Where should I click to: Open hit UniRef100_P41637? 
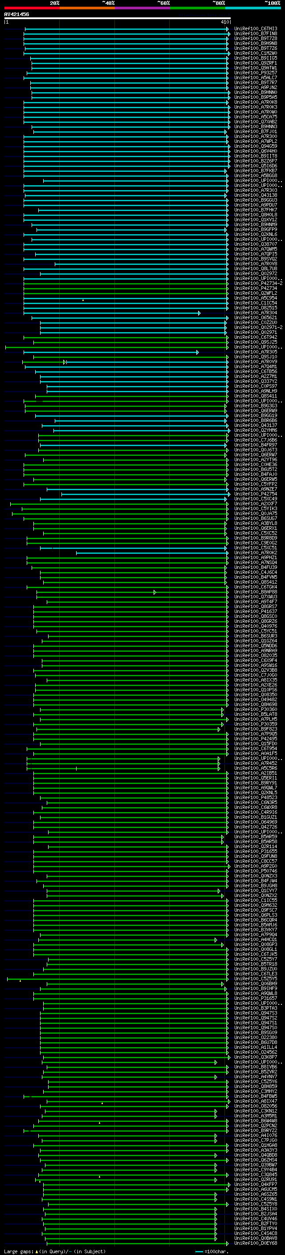pos(255,611)
